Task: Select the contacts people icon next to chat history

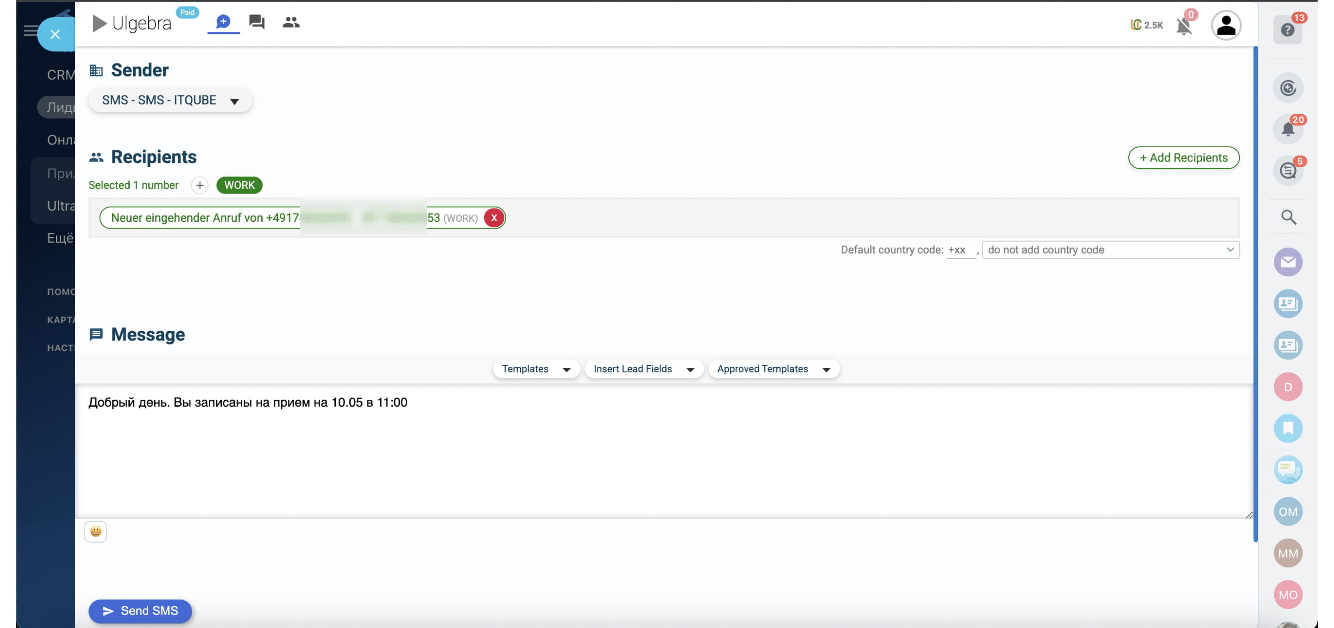Action: pyautogui.click(x=290, y=22)
